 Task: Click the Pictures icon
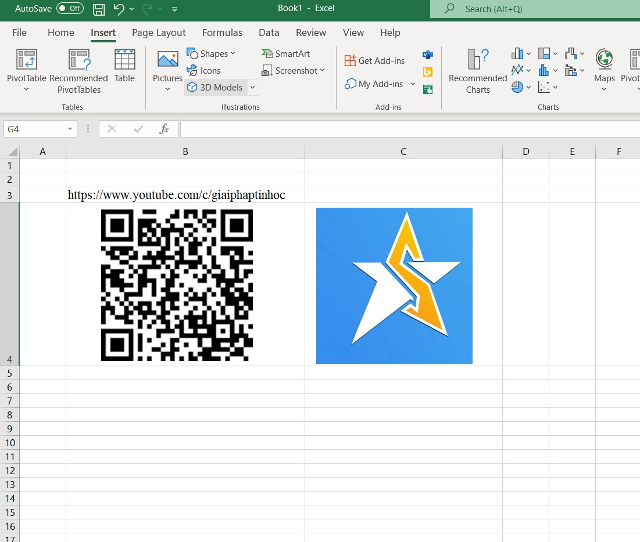(x=167, y=60)
